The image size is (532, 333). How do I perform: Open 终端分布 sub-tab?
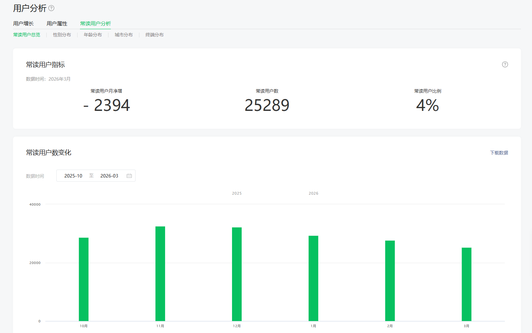(x=154, y=35)
